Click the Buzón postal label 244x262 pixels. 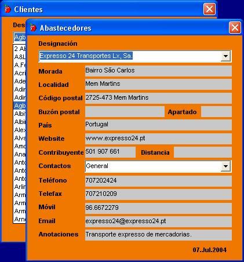click(59, 112)
